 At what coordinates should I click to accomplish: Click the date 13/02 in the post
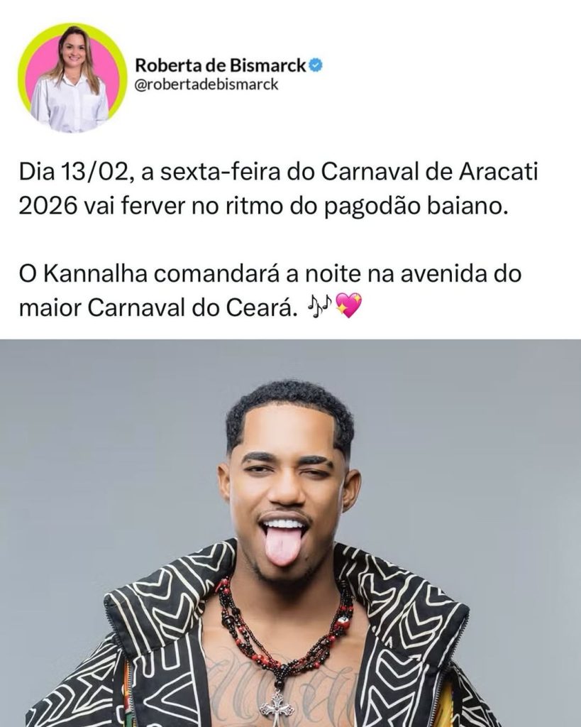tap(93, 173)
